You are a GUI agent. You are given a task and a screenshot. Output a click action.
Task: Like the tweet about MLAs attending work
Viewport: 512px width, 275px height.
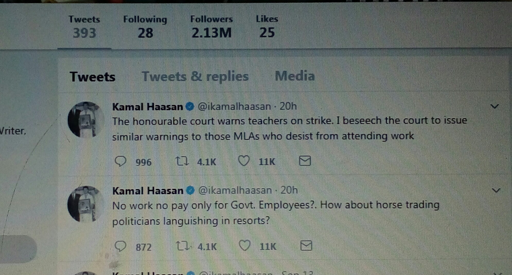tap(244, 161)
